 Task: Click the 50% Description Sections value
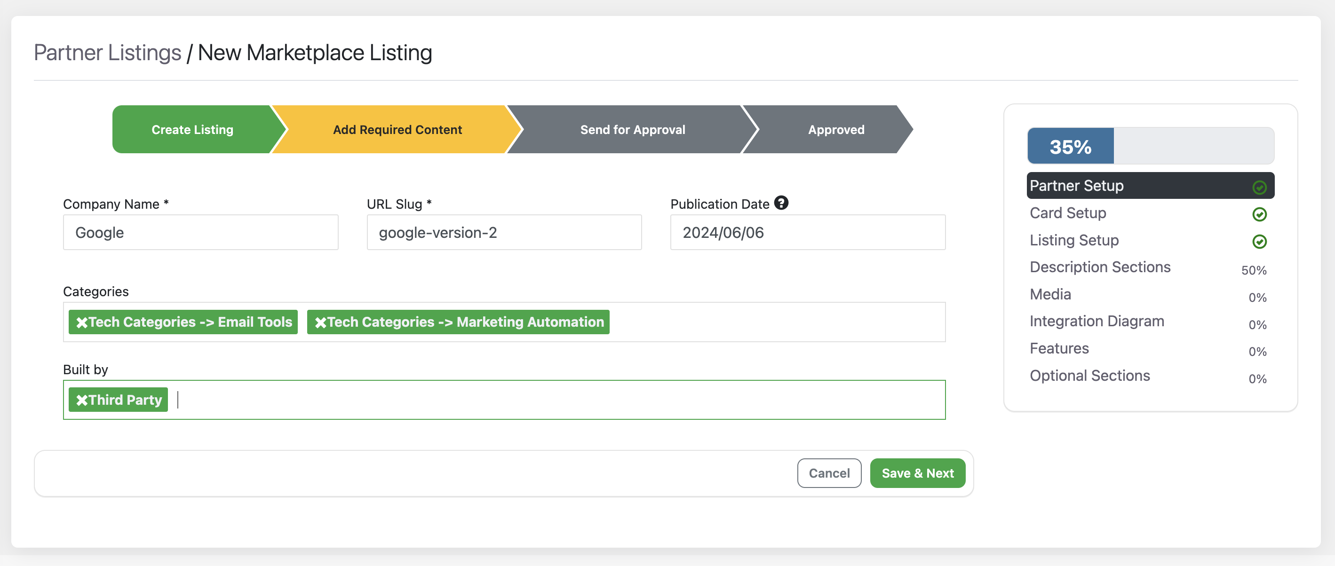1254,270
